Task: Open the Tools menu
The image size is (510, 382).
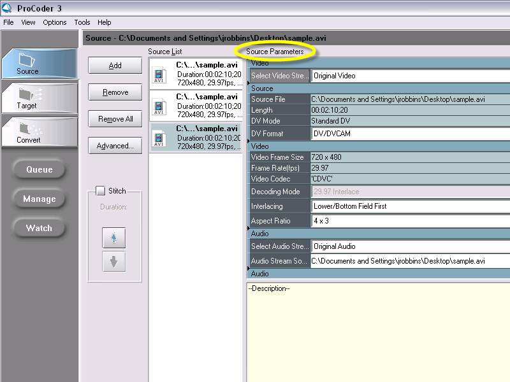Action: point(82,22)
